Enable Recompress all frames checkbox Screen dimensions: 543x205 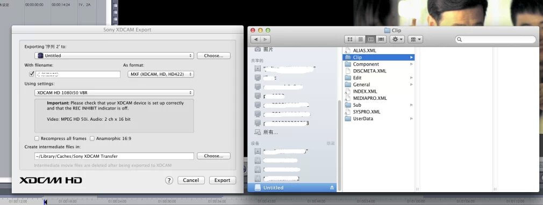coord(37,138)
